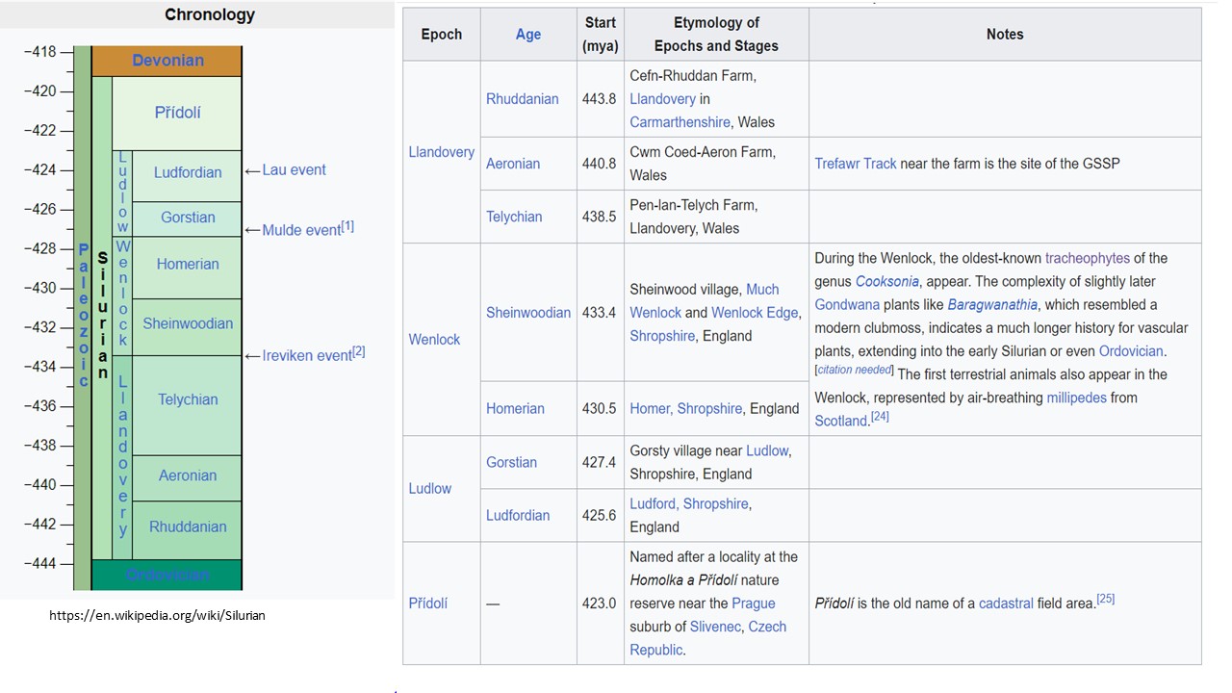The image size is (1232, 693).
Task: Click the Wenlock epoch link in table
Action: click(434, 340)
